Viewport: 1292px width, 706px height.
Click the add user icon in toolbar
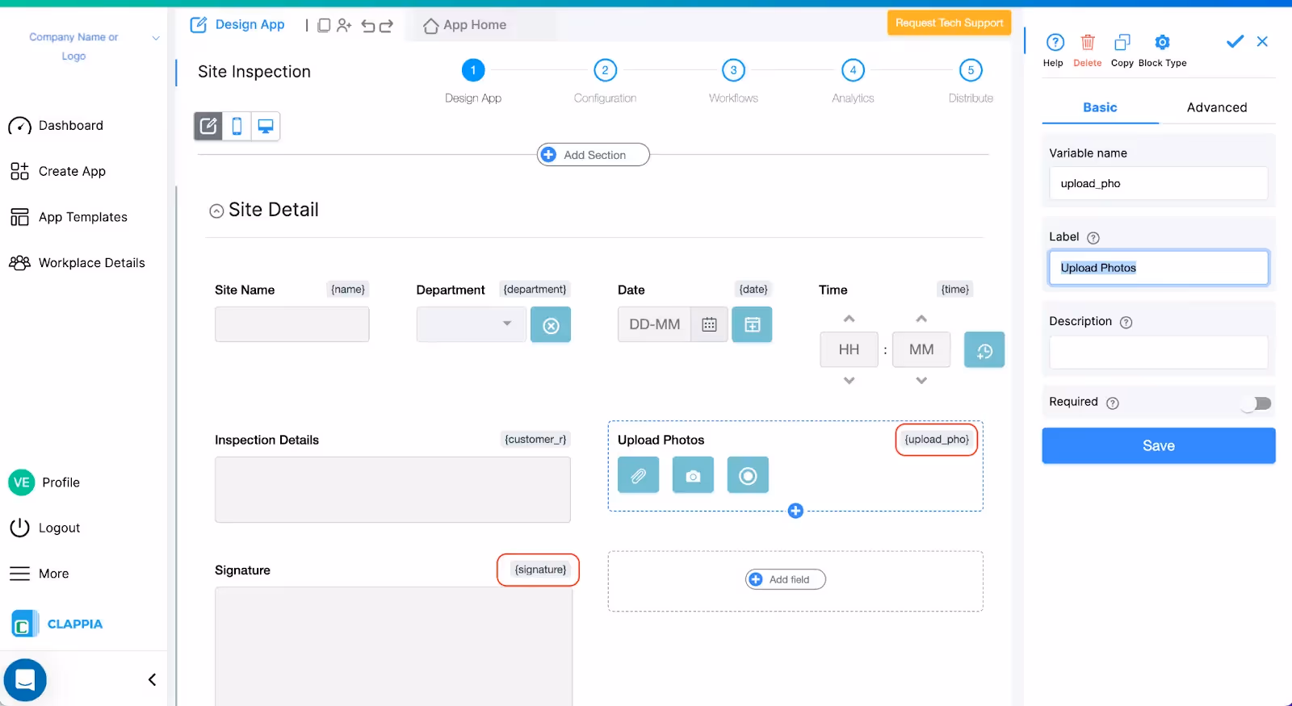point(344,25)
